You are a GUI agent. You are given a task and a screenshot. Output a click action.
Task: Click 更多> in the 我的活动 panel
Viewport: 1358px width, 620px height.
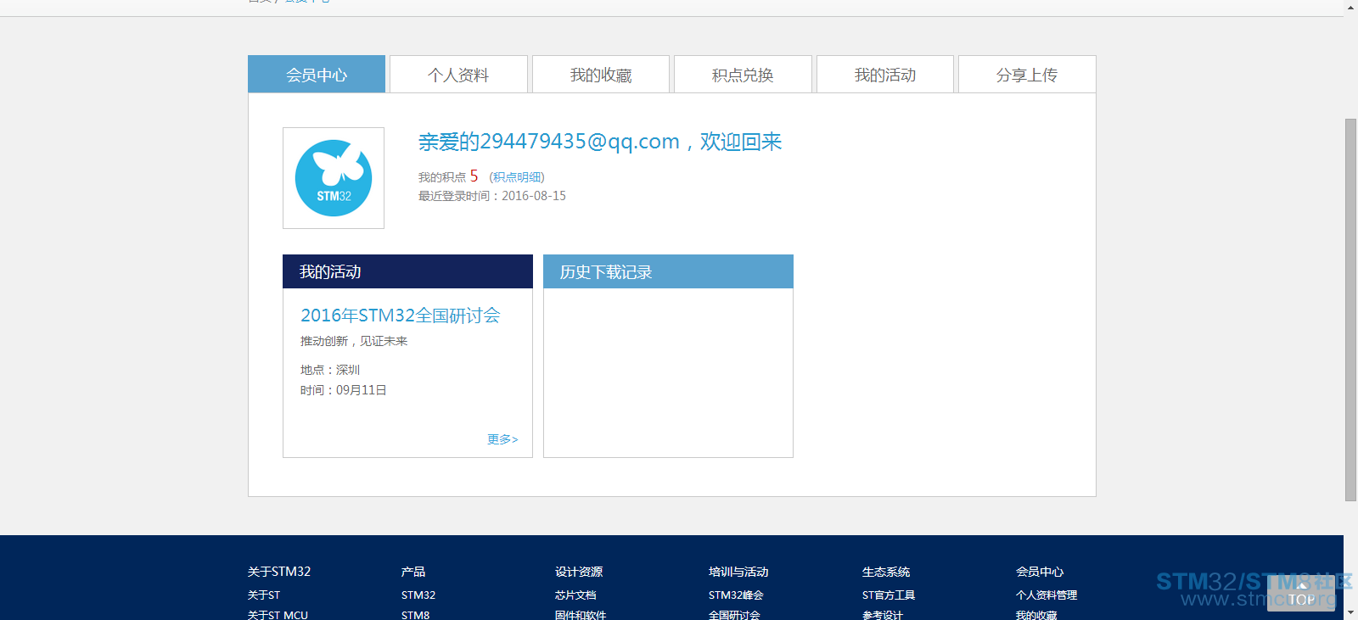(x=502, y=439)
